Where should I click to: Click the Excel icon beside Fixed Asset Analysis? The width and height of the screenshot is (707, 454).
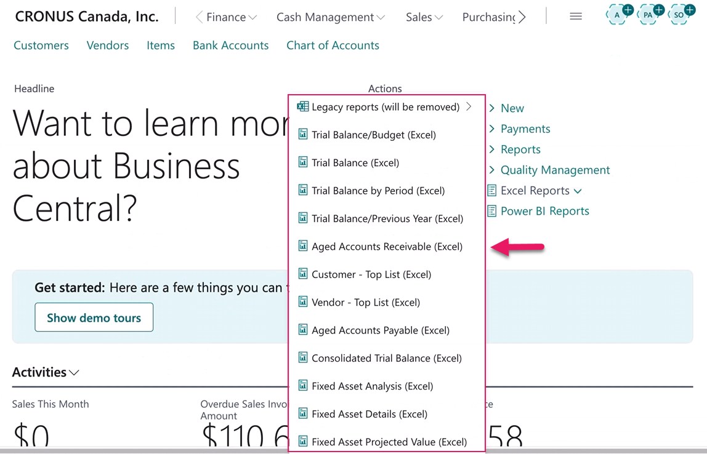pyautogui.click(x=302, y=386)
